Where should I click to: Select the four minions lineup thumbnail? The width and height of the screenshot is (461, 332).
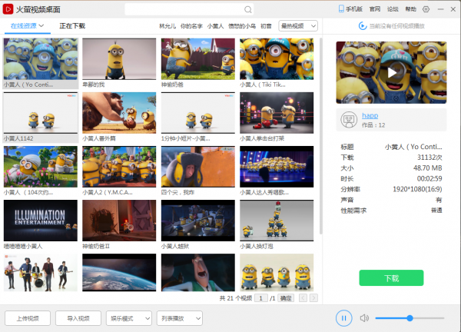(277, 273)
